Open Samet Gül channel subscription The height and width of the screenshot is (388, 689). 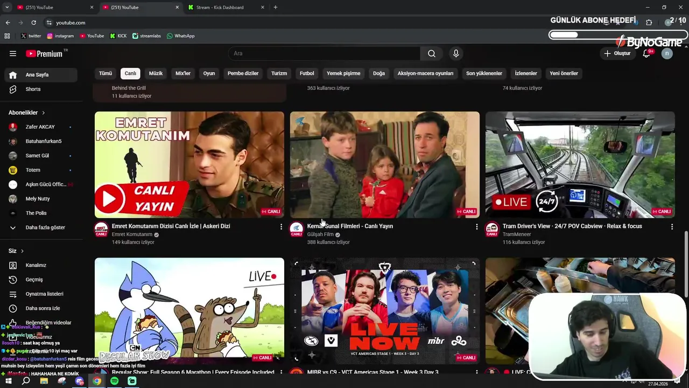[41, 156]
